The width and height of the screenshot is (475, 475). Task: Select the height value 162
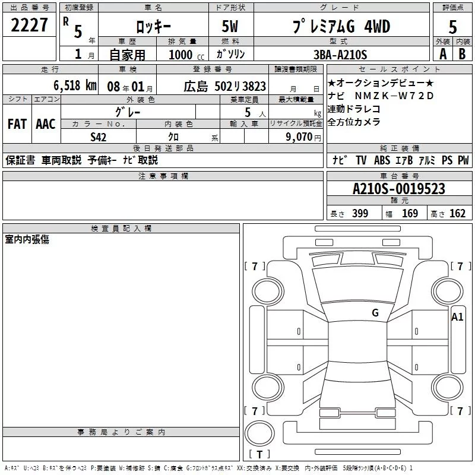(x=457, y=213)
